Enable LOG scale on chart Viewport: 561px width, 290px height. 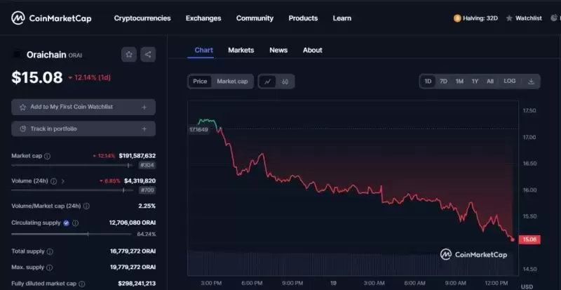[509, 81]
